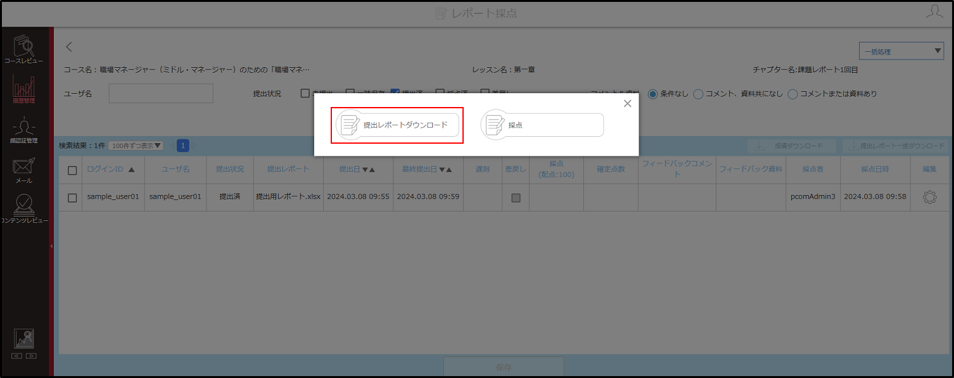Image resolution: width=954 pixels, height=378 pixels.
Task: Click the gear edit icon in the sample_user01 row
Action: point(929,197)
